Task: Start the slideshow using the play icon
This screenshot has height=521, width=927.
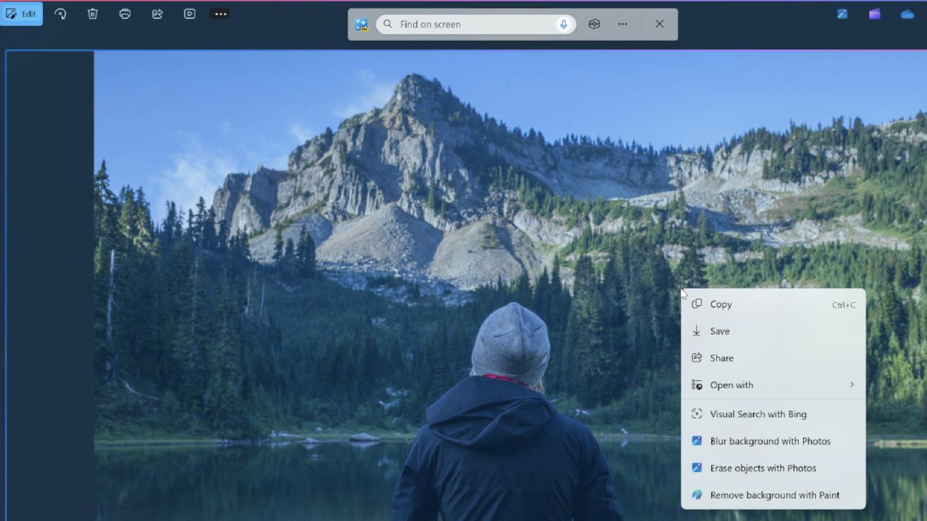Action: click(189, 14)
